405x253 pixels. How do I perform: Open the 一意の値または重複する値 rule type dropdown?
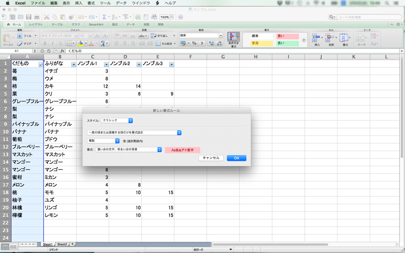coord(134,133)
